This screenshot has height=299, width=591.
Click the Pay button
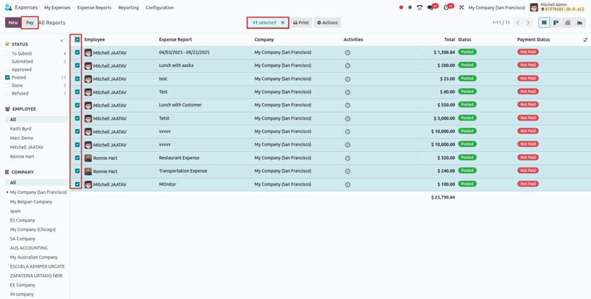coord(29,23)
